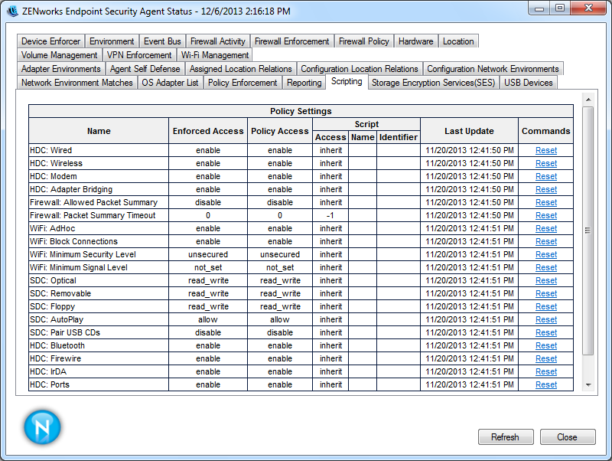Click the scrollbar up arrow
This screenshot has width=612, height=461.
click(x=588, y=100)
